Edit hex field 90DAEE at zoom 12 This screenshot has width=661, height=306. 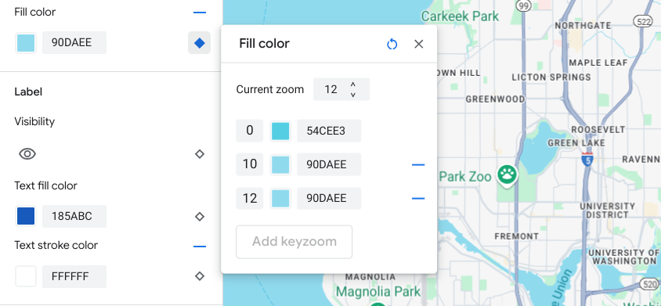point(329,199)
